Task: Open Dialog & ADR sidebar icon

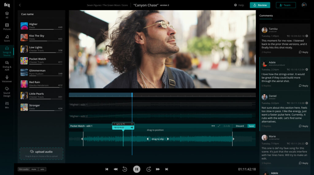Action: pos(7,63)
